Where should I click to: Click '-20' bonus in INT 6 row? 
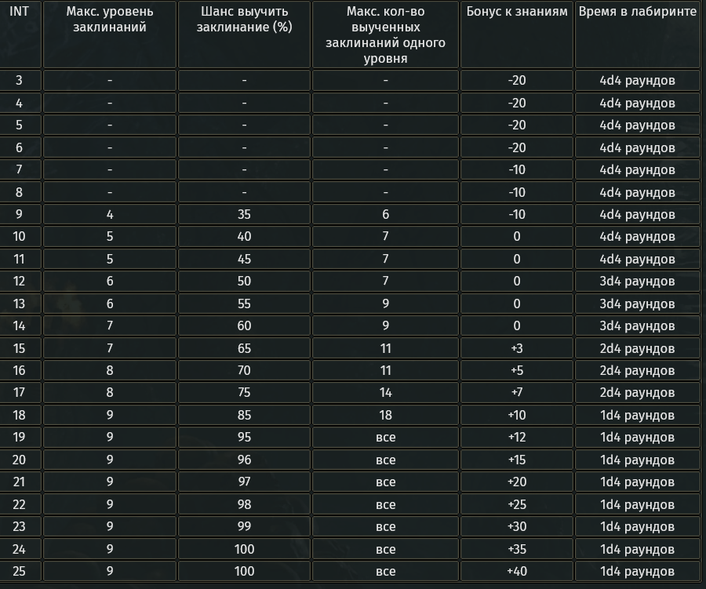pos(517,147)
